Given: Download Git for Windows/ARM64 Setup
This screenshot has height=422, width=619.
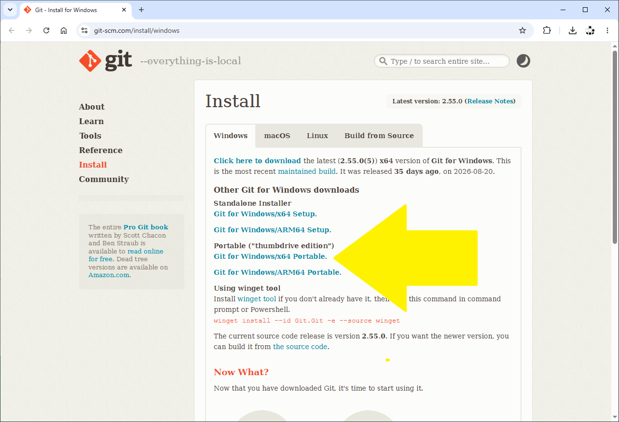Looking at the screenshot, I should click(272, 230).
